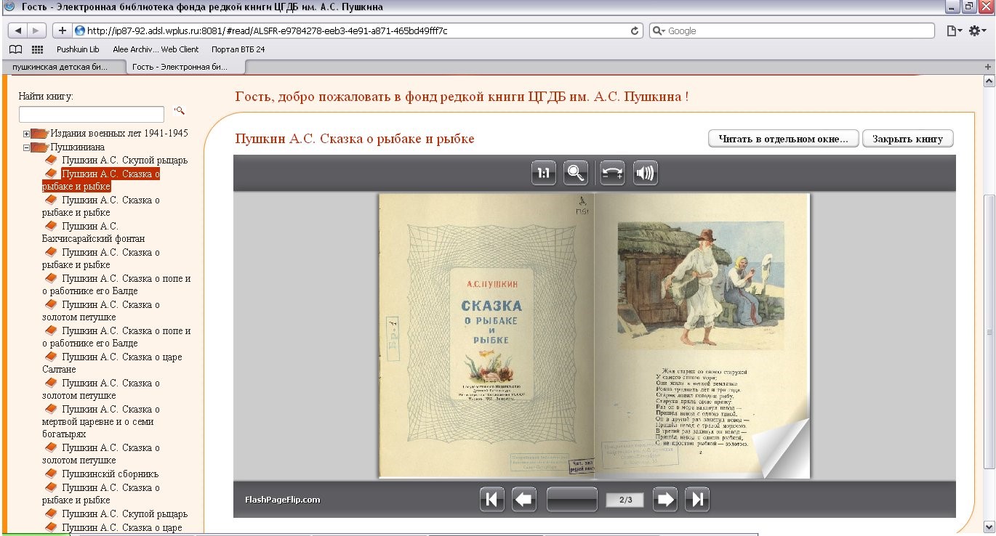The width and height of the screenshot is (996, 536).
Task: Jump to the last page of book
Action: 696,500
